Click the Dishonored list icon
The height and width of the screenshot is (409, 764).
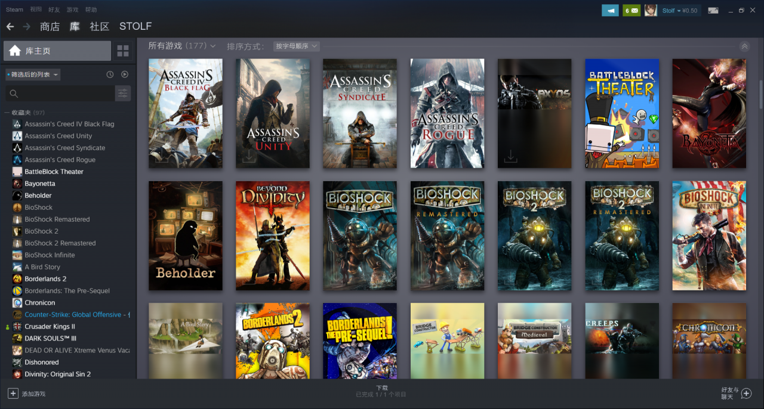[17, 362]
